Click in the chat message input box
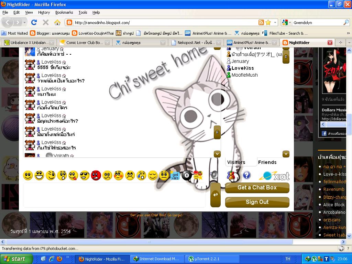The image size is (352, 264). (x=114, y=195)
